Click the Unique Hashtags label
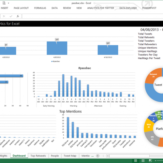Image resolution: width=163 pixels, height=163 pixels. point(148,51)
